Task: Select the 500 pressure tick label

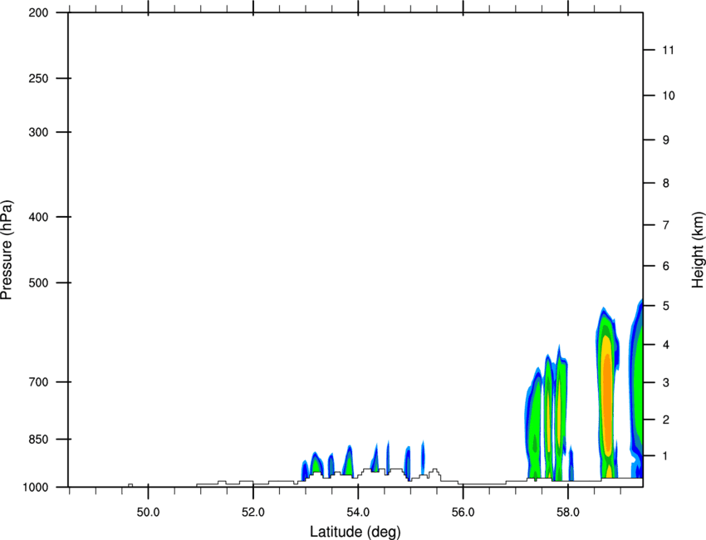Action: (x=38, y=282)
